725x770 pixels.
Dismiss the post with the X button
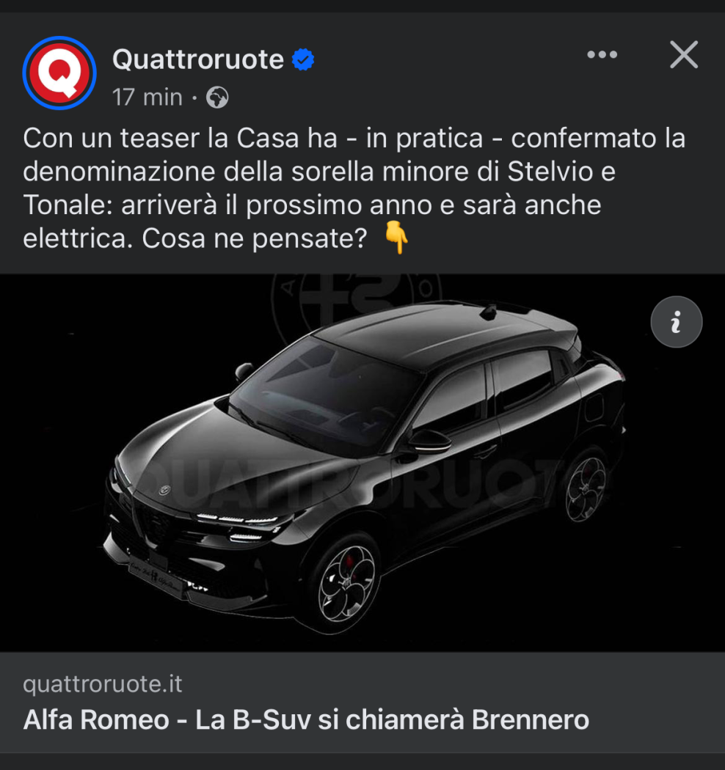click(684, 54)
